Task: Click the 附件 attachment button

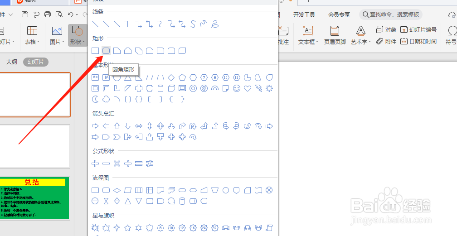Action: click(386, 41)
